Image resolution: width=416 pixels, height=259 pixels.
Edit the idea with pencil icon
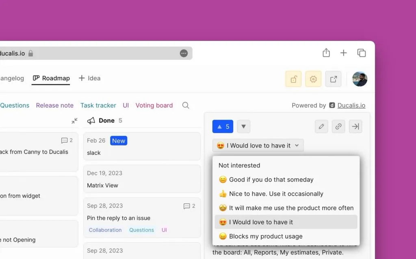[x=321, y=126]
